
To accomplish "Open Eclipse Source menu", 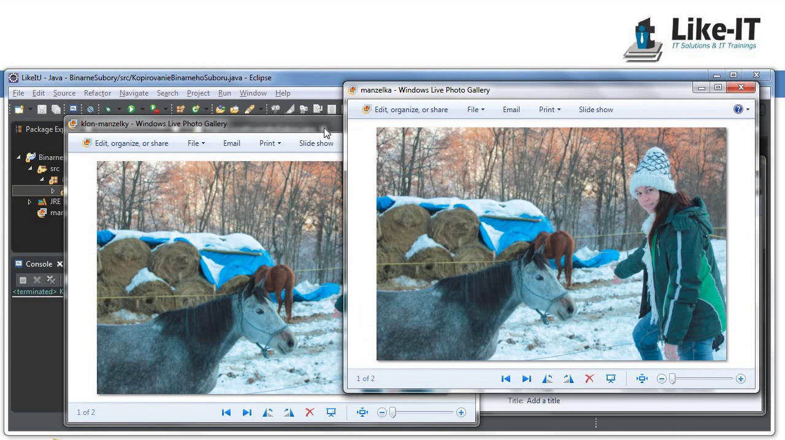I will pyautogui.click(x=64, y=93).
